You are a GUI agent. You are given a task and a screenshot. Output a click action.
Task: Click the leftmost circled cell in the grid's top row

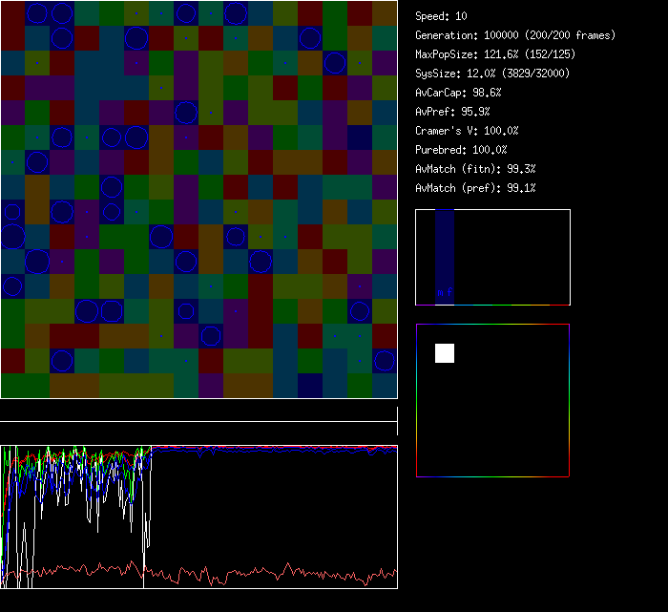[37, 12]
